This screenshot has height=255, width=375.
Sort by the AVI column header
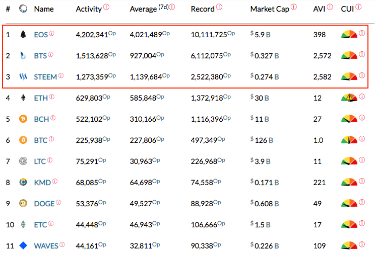(x=319, y=9)
